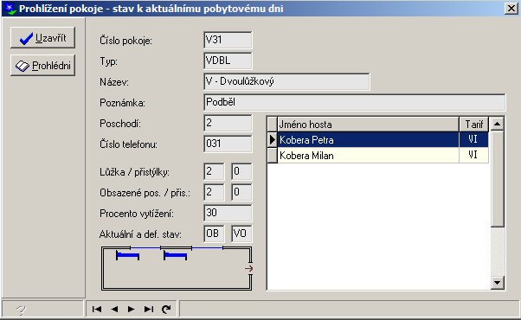Click the tarif cell of Kobera Milan
The height and width of the screenshot is (320, 521).
pos(473,156)
